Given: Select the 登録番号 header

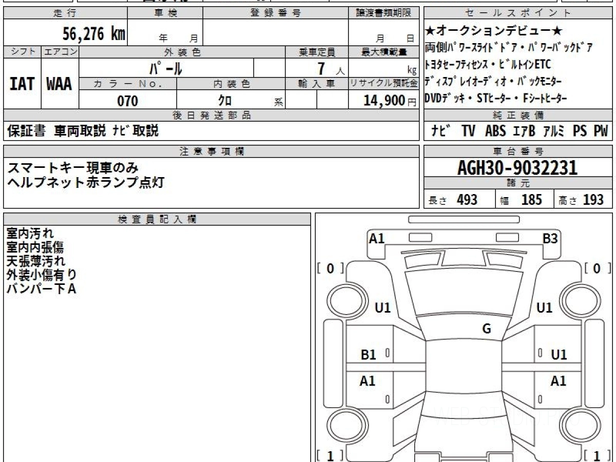Looking at the screenshot, I should pyautogui.click(x=276, y=13).
